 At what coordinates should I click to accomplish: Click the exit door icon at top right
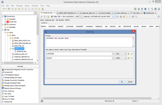159,9
